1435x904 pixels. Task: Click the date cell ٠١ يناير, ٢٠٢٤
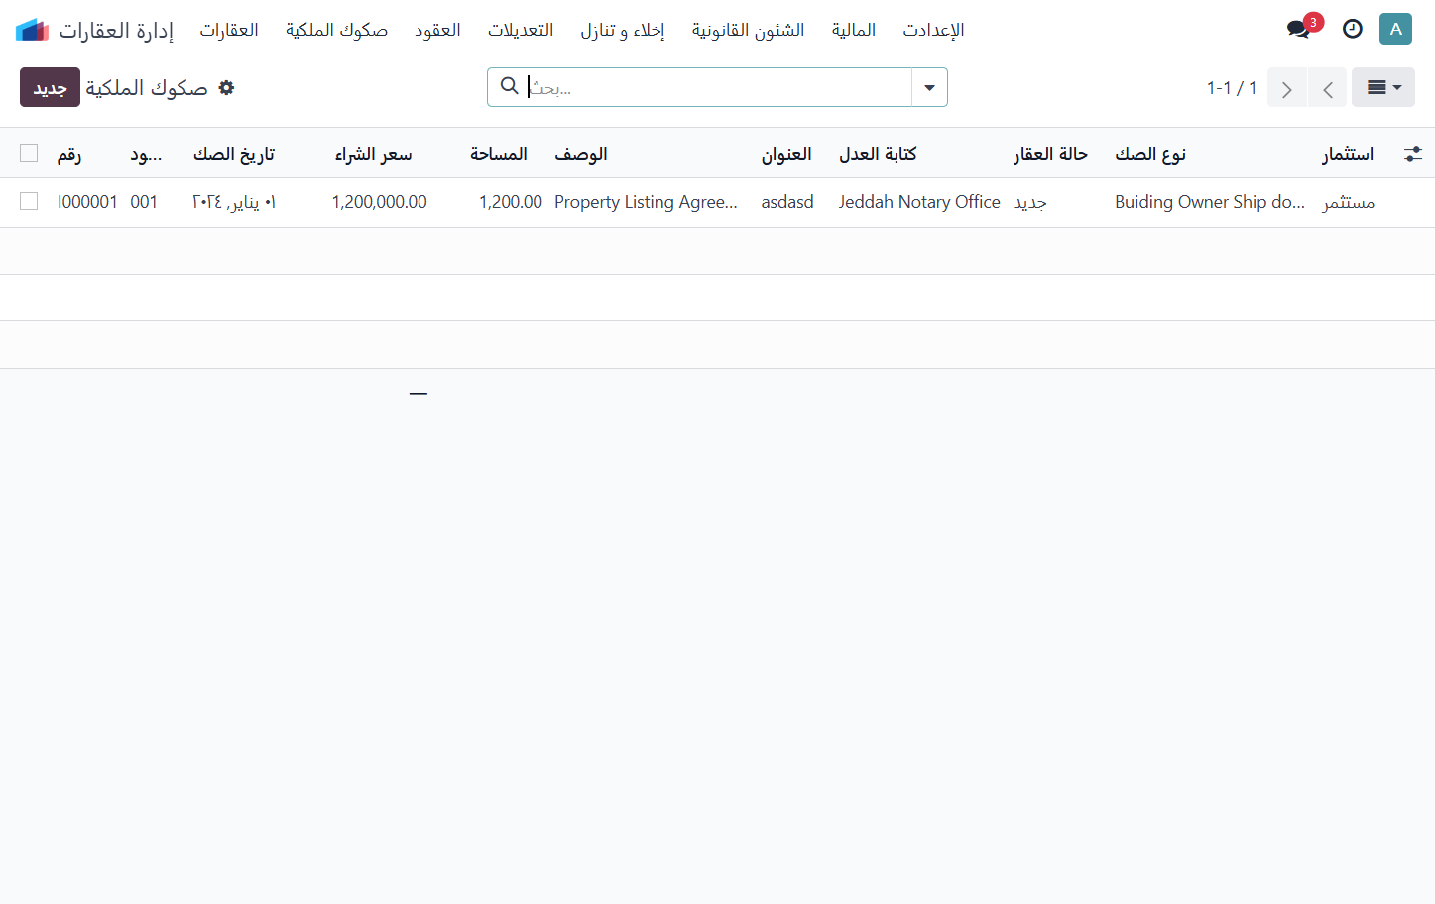tap(234, 202)
